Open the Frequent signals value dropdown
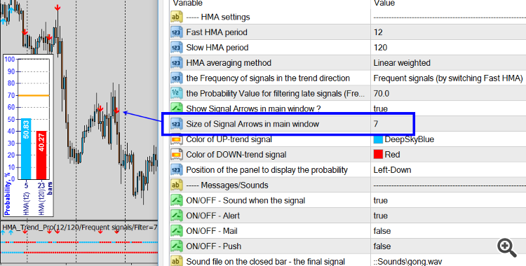This screenshot has height=266, width=526. pos(448,78)
